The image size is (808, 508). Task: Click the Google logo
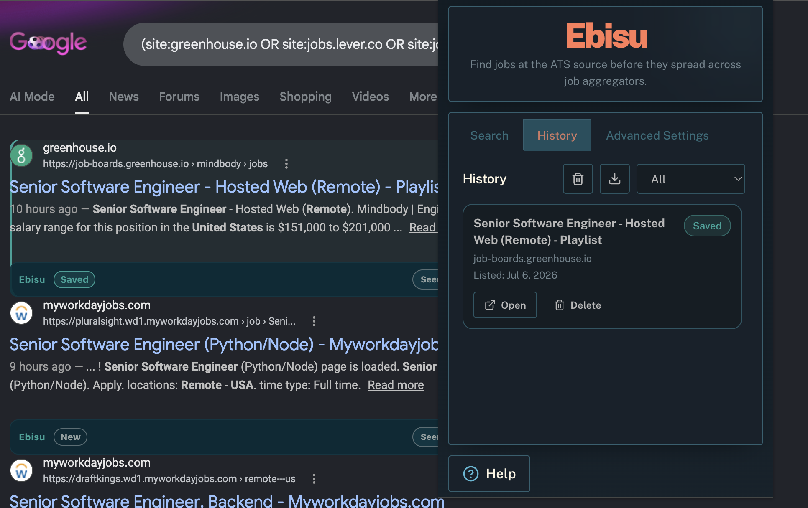pos(48,43)
